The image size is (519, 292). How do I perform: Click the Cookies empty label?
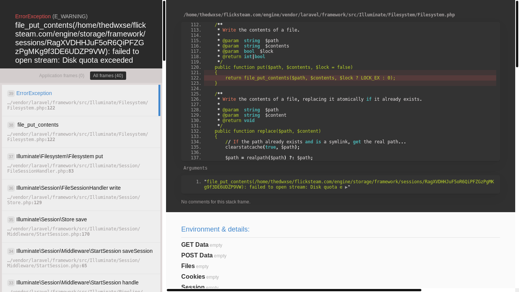click(200, 277)
